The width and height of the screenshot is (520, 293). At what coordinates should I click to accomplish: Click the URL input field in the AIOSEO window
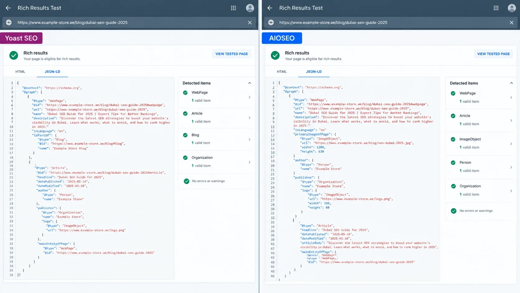pos(391,22)
